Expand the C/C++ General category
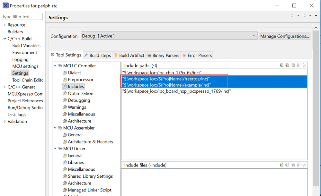Image resolution: width=321 pixels, height=196 pixels. click(x=4, y=87)
